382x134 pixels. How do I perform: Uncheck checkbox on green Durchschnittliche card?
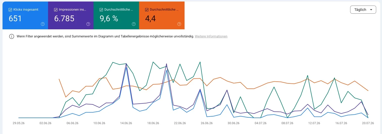click(101, 10)
